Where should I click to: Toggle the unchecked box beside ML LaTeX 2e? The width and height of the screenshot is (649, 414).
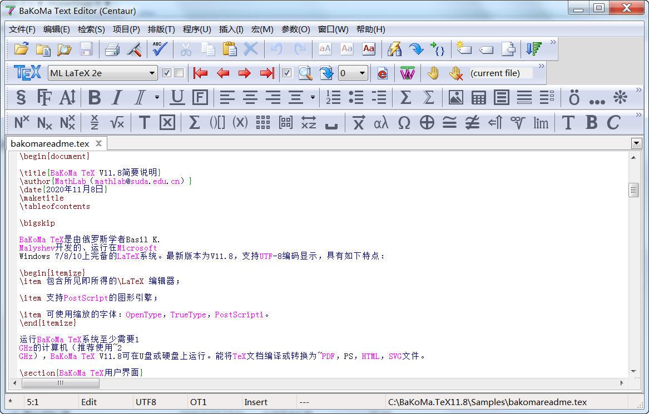179,73
